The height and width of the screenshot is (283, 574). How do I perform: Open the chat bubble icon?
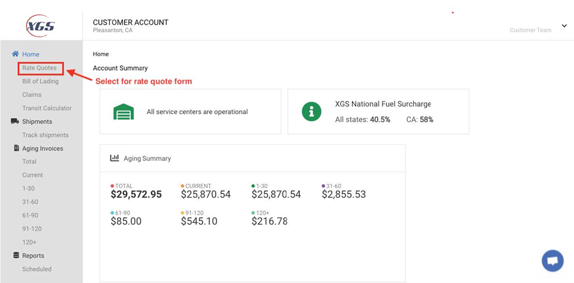(x=553, y=260)
